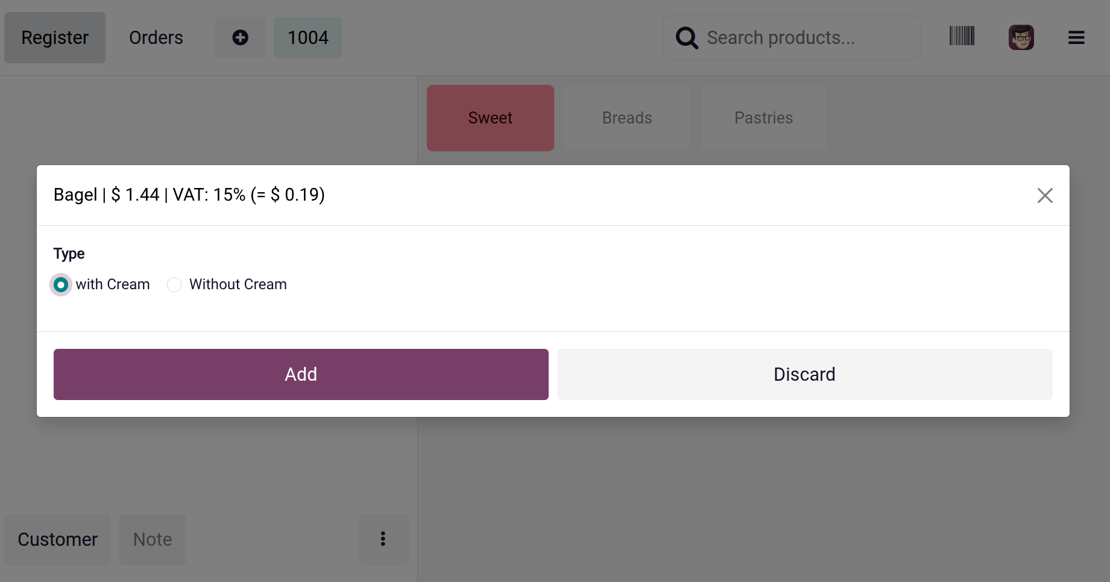Screen dimensions: 1110x582
Task: Click the new order plus icon
Action: click(240, 37)
